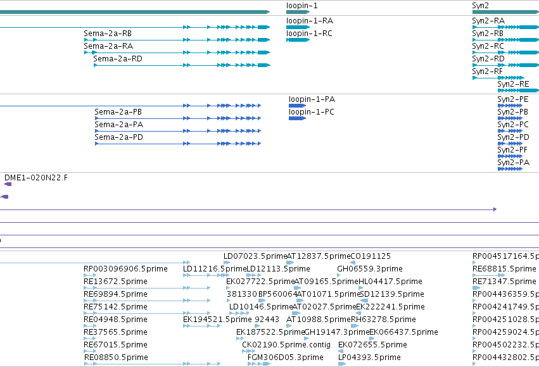The height and width of the screenshot is (367, 539).
Task: Click the CK02190.5prime.contig label
Action: point(286,345)
